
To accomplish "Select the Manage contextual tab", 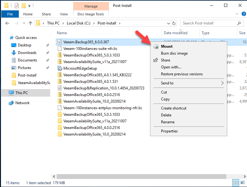I will tap(91, 6).
